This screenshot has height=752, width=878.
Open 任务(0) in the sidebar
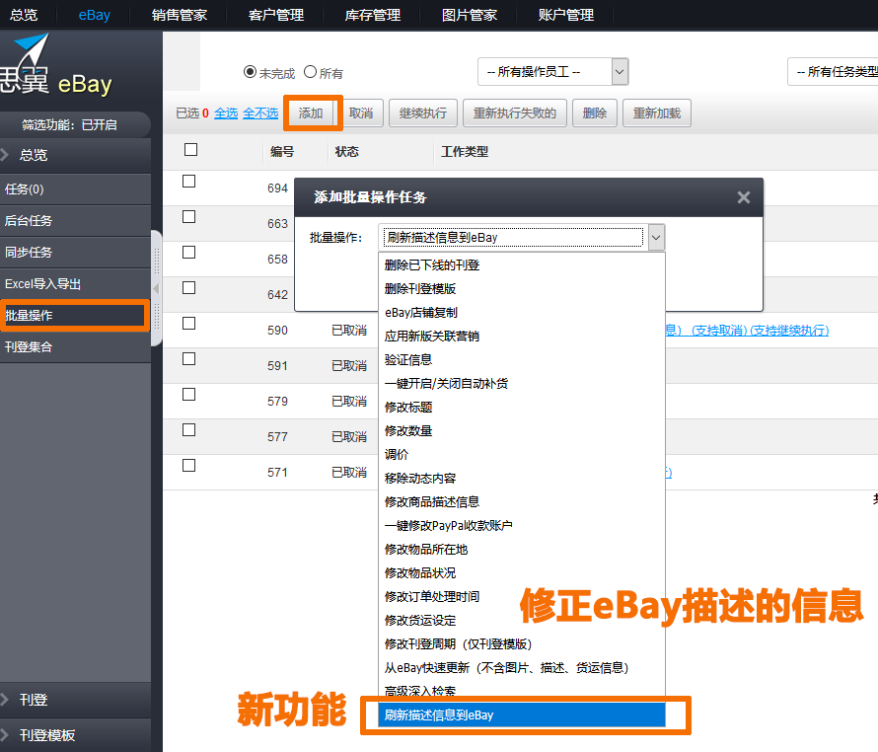tap(75, 189)
